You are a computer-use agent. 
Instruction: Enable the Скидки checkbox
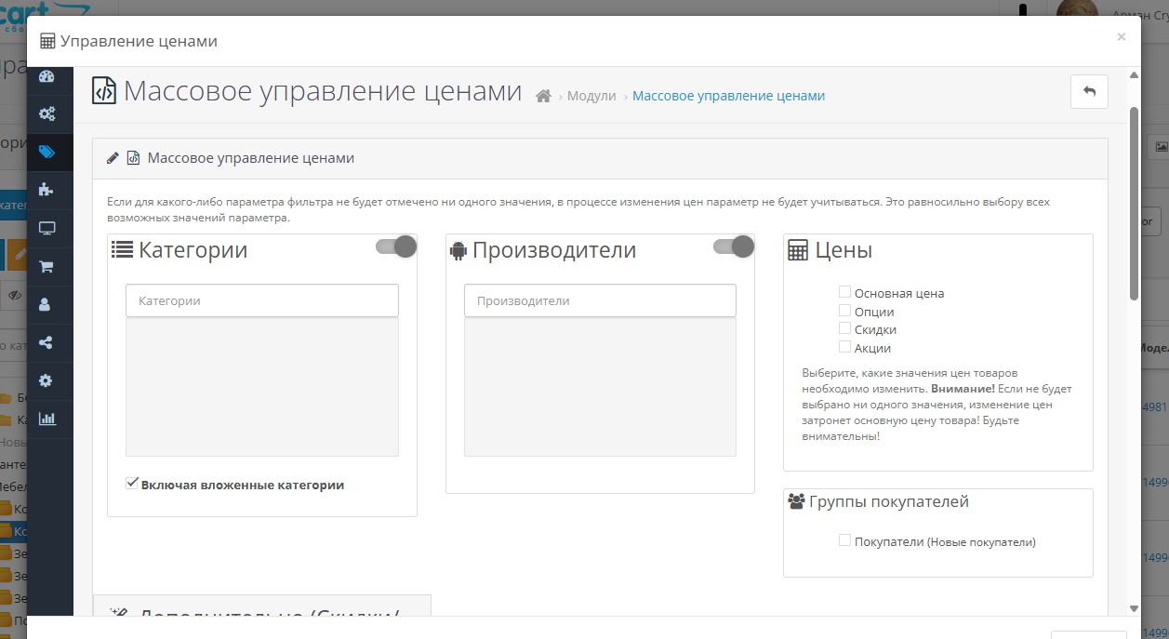[x=844, y=328]
